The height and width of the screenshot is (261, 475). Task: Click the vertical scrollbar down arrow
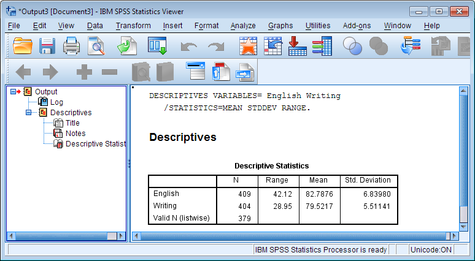[463, 227]
